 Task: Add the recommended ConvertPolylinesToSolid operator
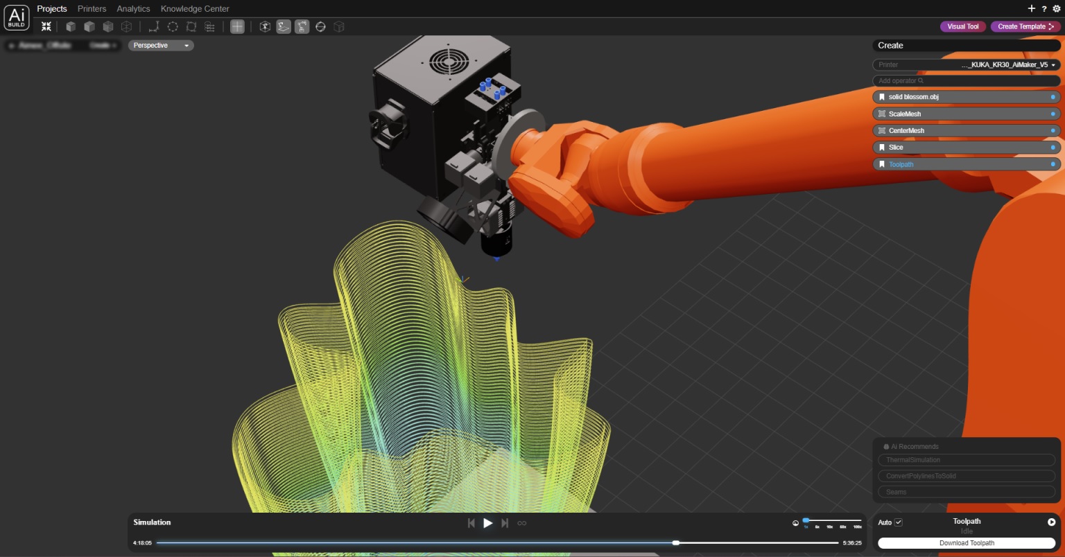967,476
